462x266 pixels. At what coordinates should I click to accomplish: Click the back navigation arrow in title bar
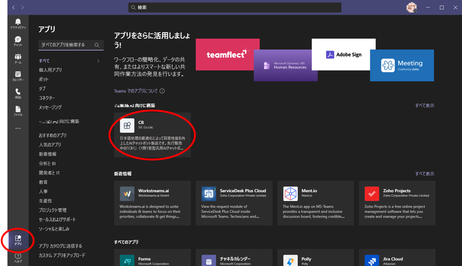[x=14, y=7]
